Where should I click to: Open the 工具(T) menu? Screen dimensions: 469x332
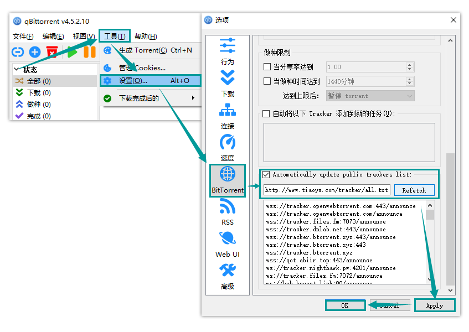coord(115,36)
